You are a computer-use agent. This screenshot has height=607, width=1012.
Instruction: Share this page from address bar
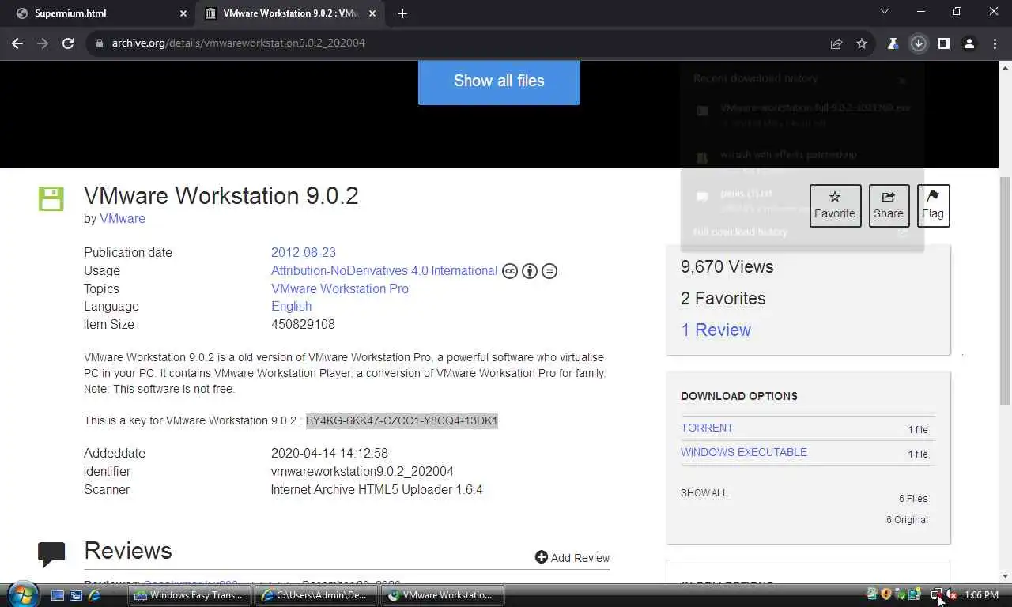point(836,43)
